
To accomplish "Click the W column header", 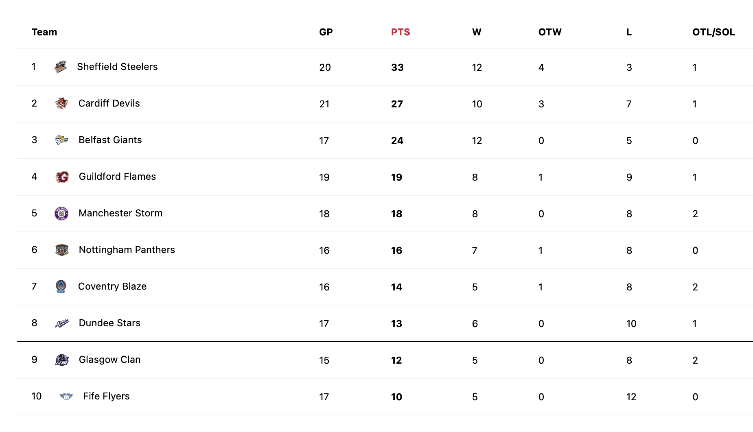I will [x=477, y=32].
